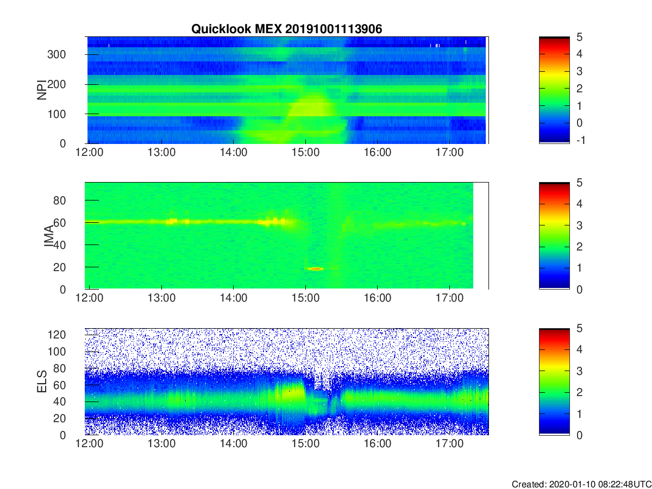The image size is (652, 489).
Task: Click the "17:00" tick below the ELS plot
Action: coord(449,444)
